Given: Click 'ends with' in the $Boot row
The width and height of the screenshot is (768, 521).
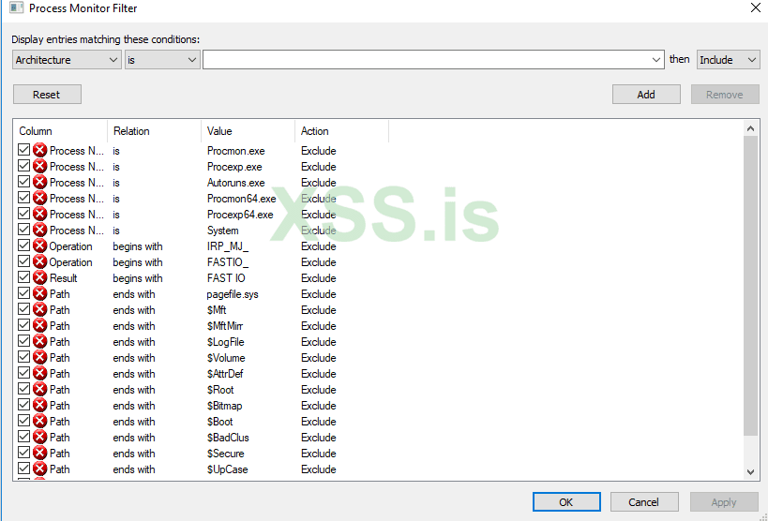Looking at the screenshot, I should [x=134, y=422].
